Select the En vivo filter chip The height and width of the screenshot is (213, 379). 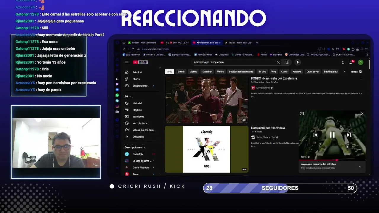262,72
